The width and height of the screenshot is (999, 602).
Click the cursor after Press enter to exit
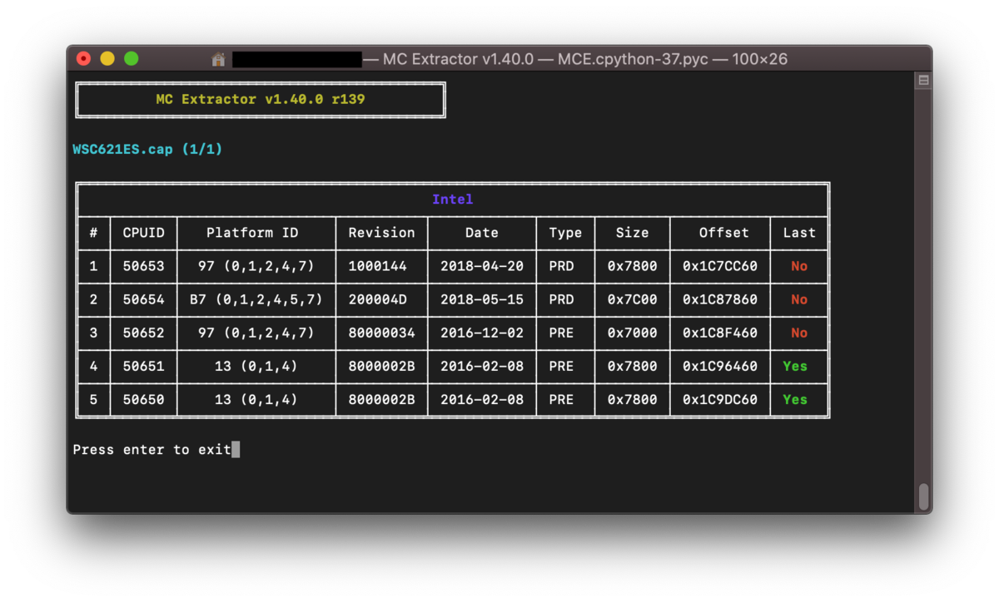[236, 450]
